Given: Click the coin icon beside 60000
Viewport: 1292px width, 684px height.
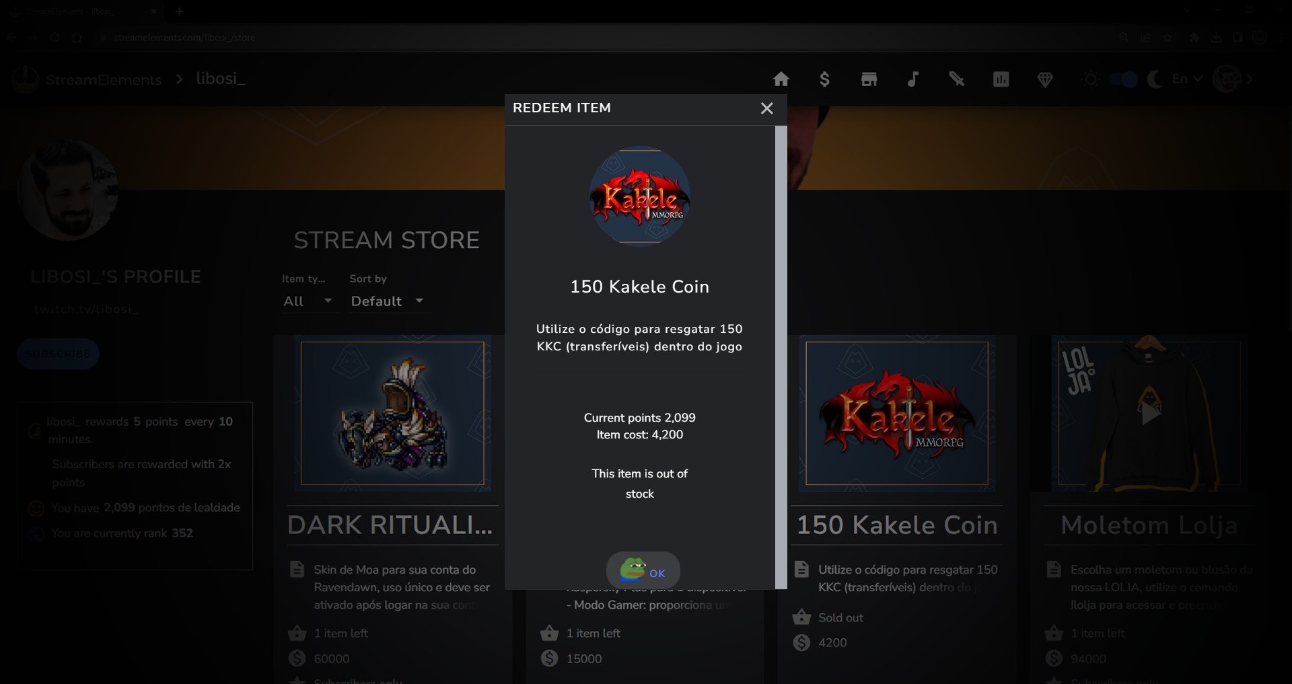Looking at the screenshot, I should tap(297, 658).
